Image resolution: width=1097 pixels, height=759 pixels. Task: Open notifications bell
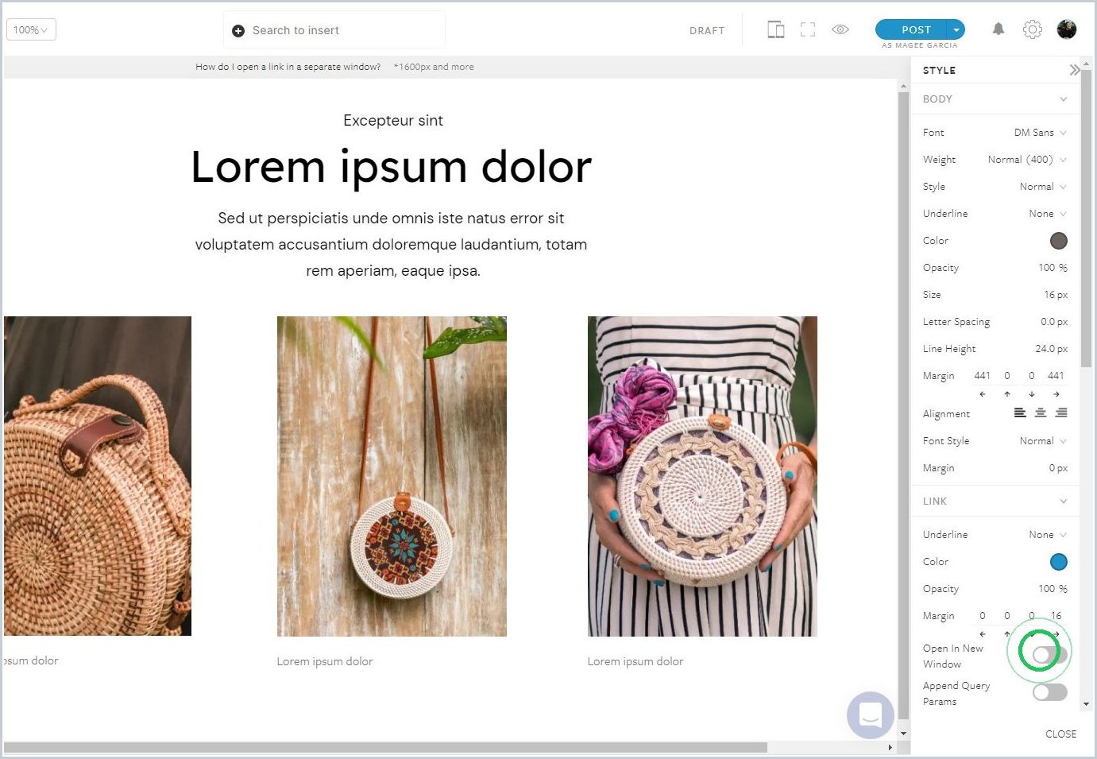coord(999,29)
